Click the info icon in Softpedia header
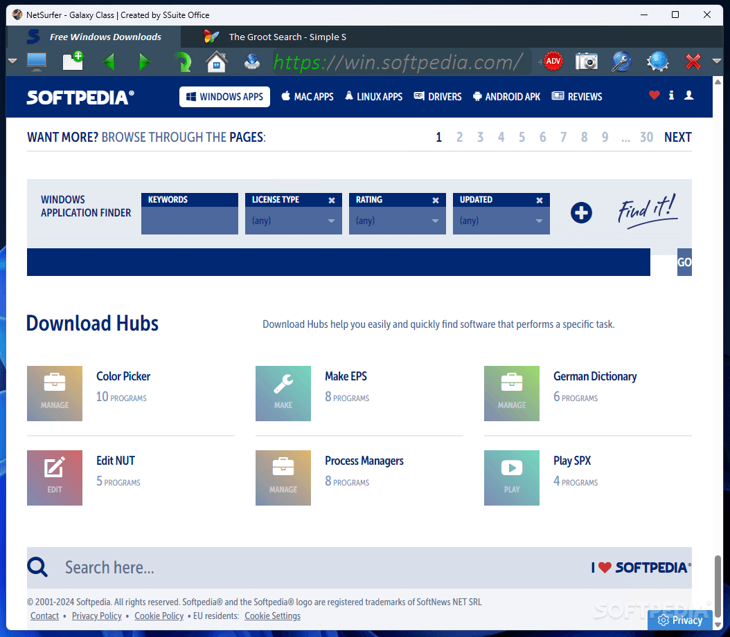Screen dimensions: 730x637 click(671, 95)
